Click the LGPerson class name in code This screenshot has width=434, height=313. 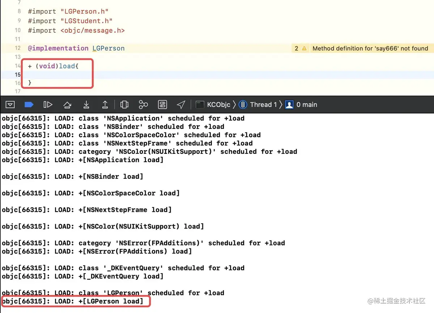click(109, 48)
